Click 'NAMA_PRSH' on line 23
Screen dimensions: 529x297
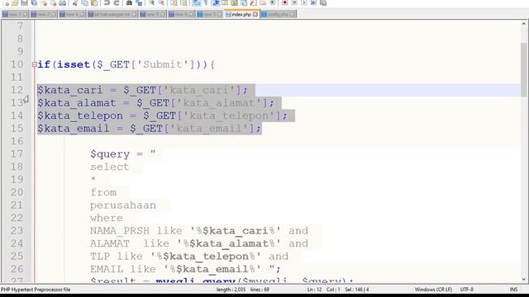pyautogui.click(x=119, y=231)
